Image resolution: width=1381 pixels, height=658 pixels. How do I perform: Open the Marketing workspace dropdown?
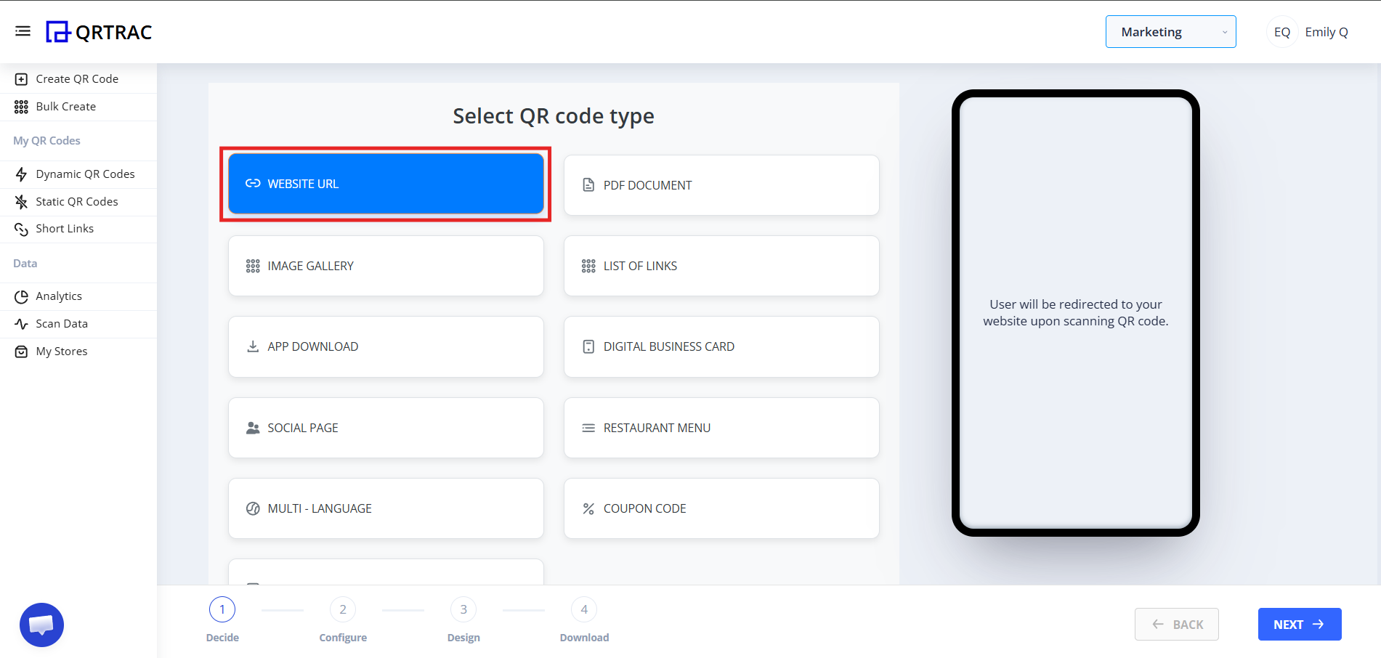tap(1170, 31)
